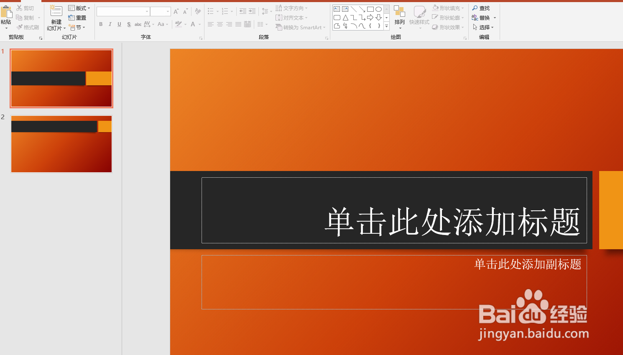This screenshot has width=623, height=355.
Task: Apply strikethrough formatting
Action: (138, 24)
